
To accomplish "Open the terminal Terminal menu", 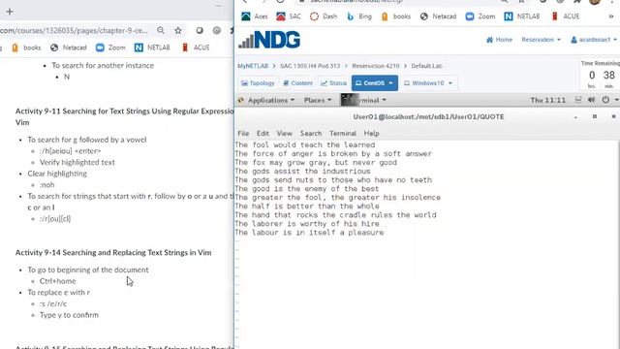I will click(343, 134).
